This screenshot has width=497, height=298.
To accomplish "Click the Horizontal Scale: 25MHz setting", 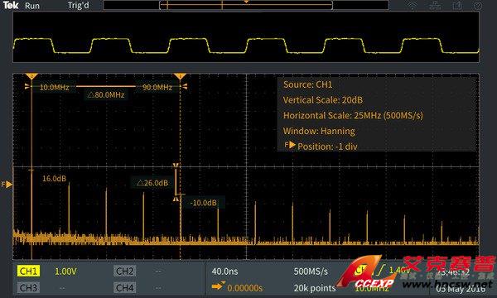I will 353,115.
